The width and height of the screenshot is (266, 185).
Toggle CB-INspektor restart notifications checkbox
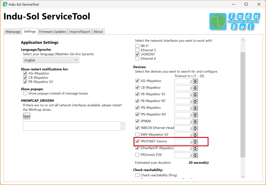[25, 77]
